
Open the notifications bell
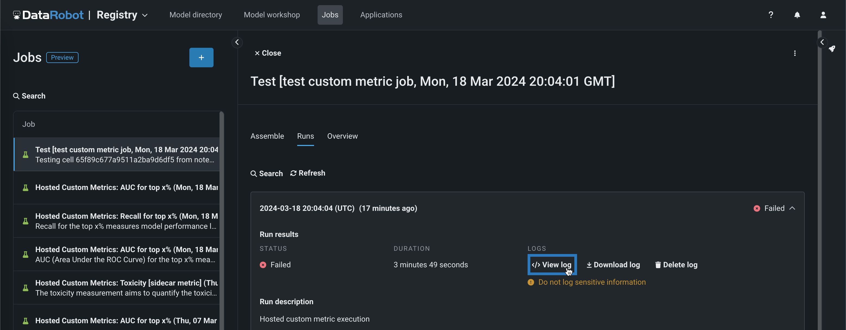pyautogui.click(x=797, y=15)
